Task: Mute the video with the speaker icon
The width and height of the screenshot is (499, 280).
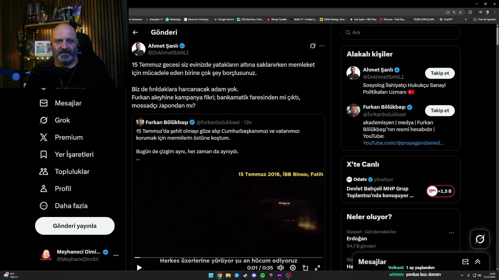Action: [x=280, y=268]
